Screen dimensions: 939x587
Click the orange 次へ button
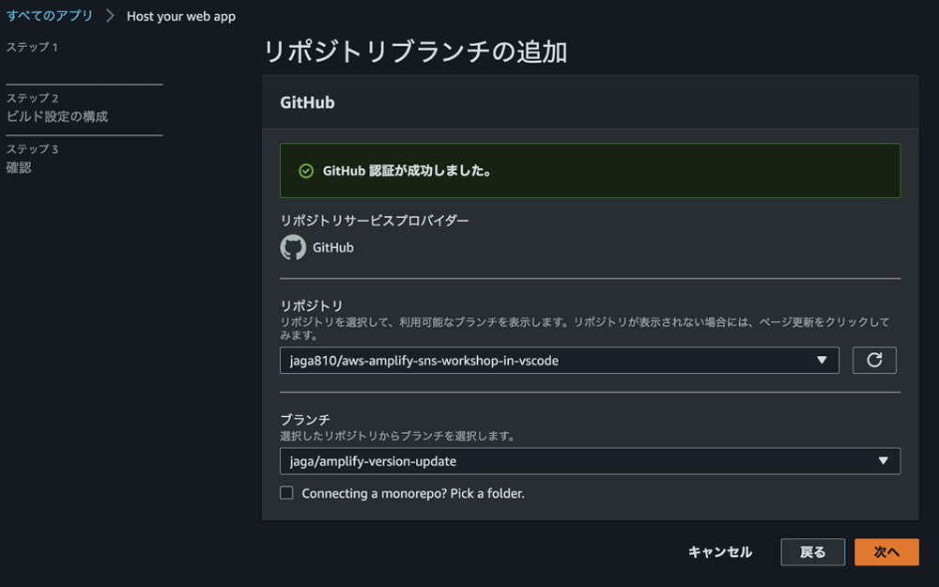click(886, 551)
